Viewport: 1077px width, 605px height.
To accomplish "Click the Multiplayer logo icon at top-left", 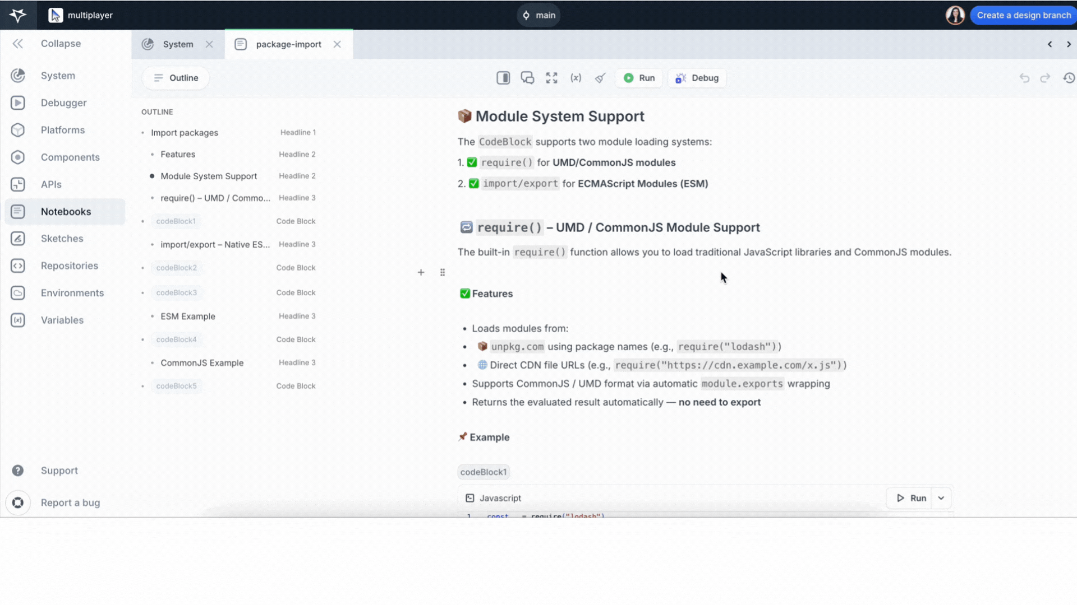I will (x=18, y=15).
